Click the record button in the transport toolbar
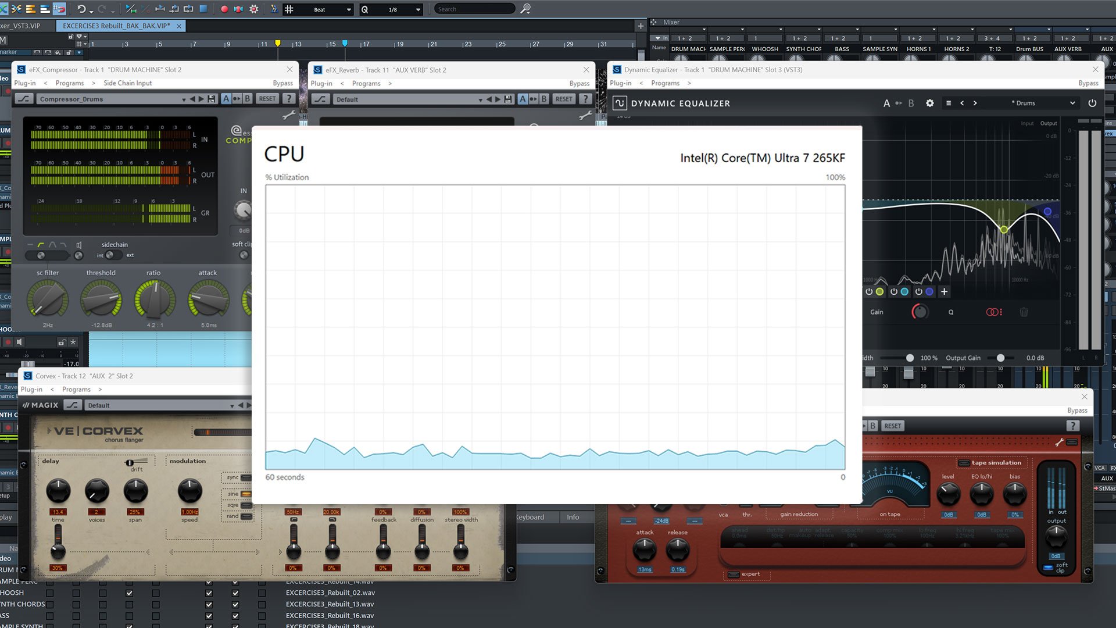 coord(225,9)
